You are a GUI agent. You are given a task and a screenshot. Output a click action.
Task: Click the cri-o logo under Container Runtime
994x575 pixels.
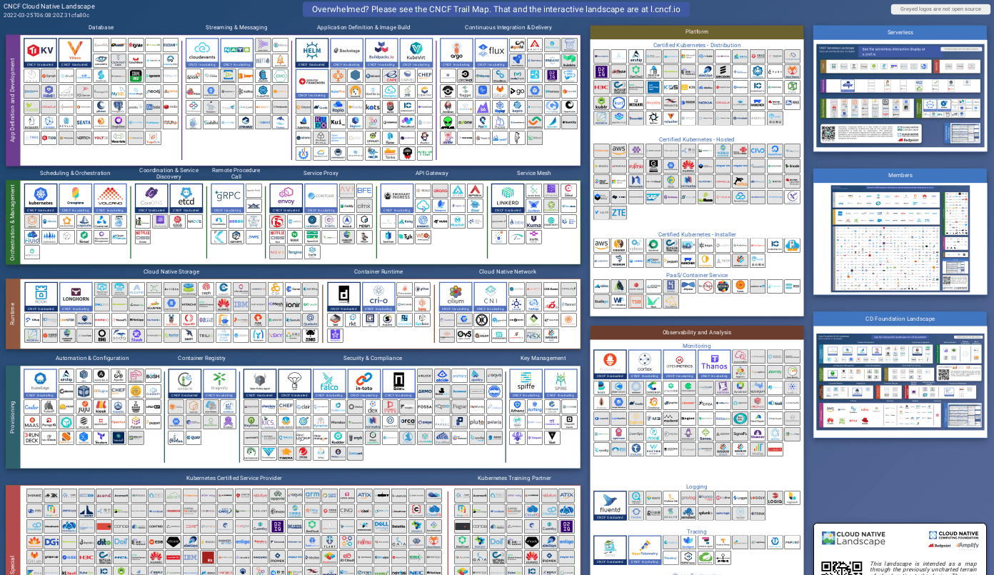tap(378, 293)
